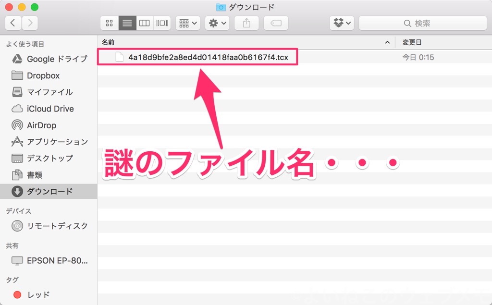Open the Dropbox toolbar dropdown
Screen dimensions: 492x305
342,23
